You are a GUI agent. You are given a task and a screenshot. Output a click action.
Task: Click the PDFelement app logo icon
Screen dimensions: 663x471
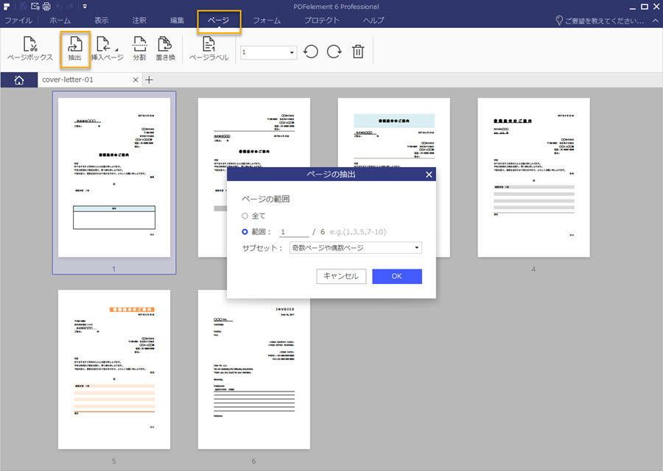pos(7,7)
